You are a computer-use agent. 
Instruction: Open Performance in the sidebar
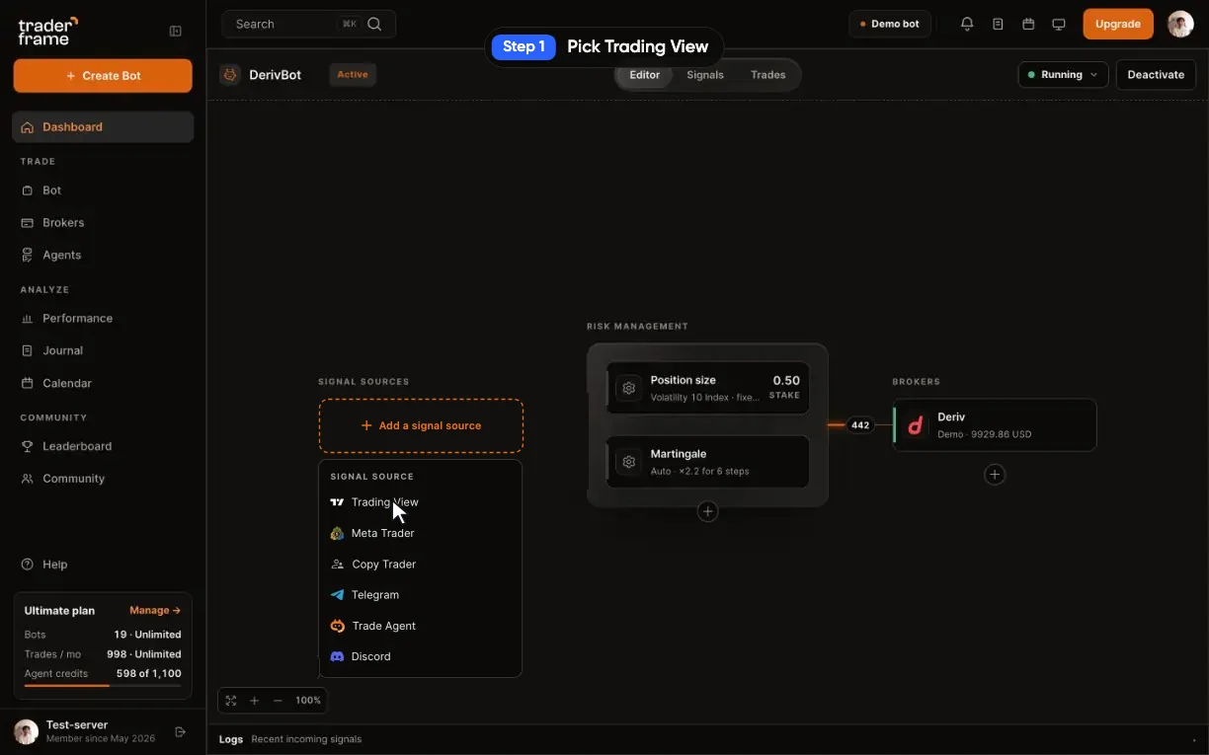coord(103,319)
